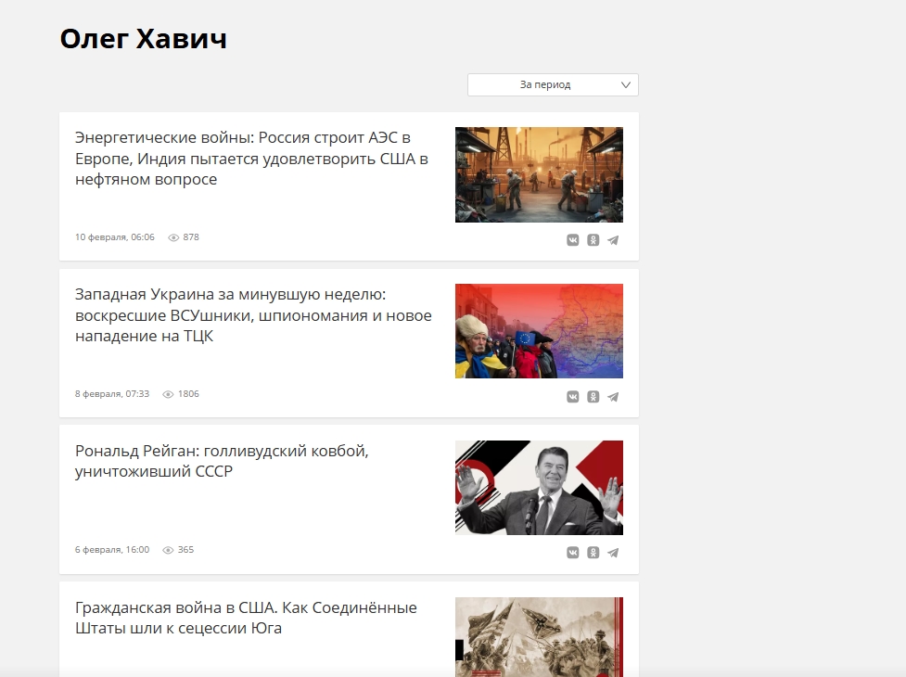Share the Ronald Reagan article via Telegram
906x677 pixels.
point(613,553)
